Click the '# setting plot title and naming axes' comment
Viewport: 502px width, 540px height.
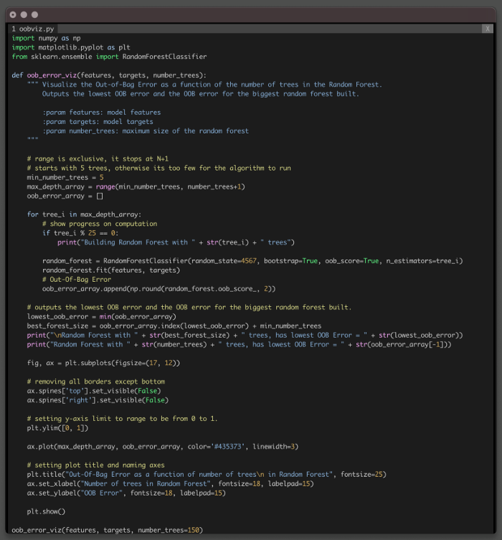[95, 465]
